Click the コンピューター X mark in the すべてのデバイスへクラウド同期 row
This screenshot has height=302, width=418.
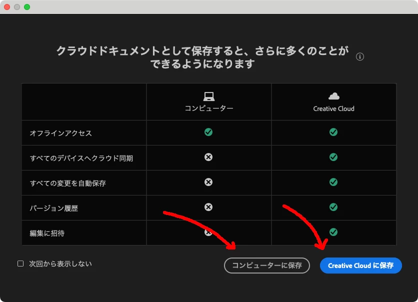(x=208, y=157)
